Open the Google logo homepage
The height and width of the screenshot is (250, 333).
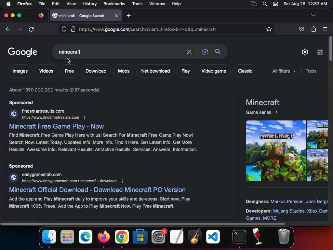click(x=22, y=52)
